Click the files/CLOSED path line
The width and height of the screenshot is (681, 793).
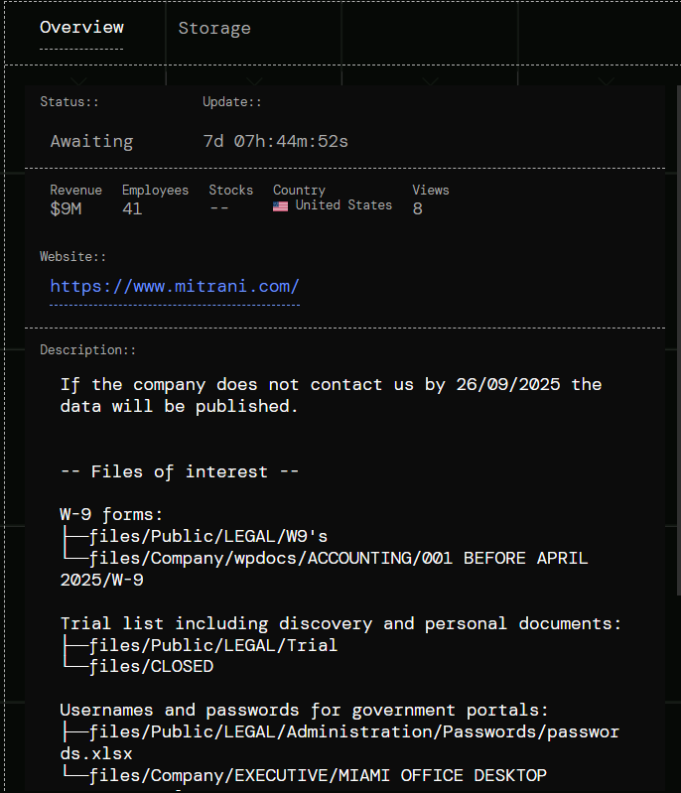pyautogui.click(x=150, y=667)
